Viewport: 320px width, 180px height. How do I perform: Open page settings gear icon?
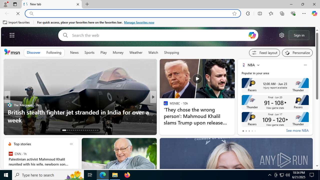[281, 35]
